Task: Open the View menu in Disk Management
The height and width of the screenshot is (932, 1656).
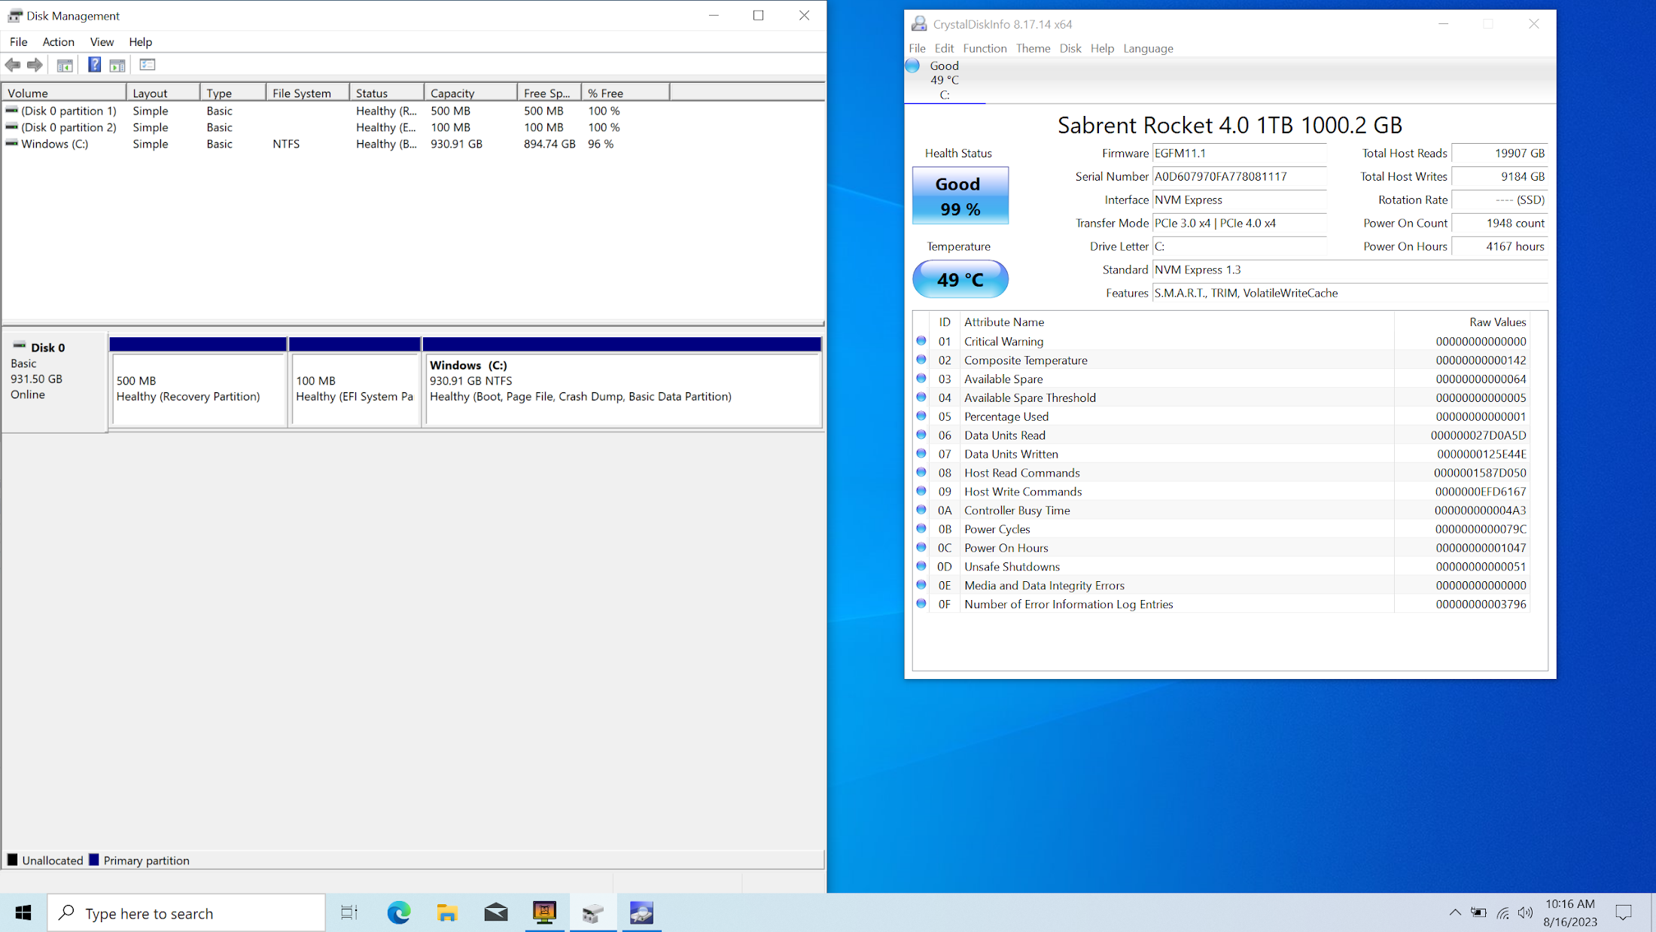Action: tap(102, 42)
